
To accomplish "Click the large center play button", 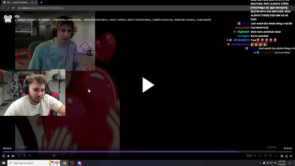I will [148, 85].
